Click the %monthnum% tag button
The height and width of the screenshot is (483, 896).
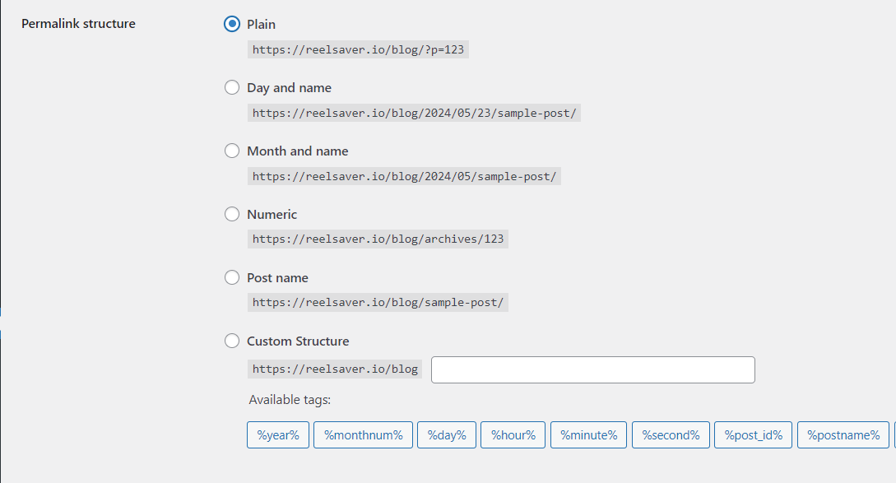[363, 435]
